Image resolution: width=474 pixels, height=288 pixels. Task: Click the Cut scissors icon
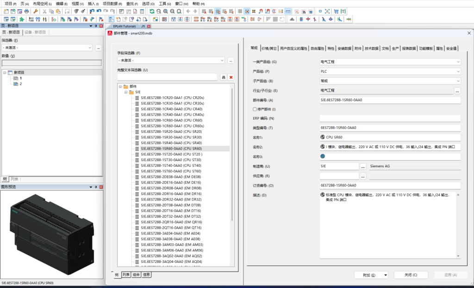(44, 12)
